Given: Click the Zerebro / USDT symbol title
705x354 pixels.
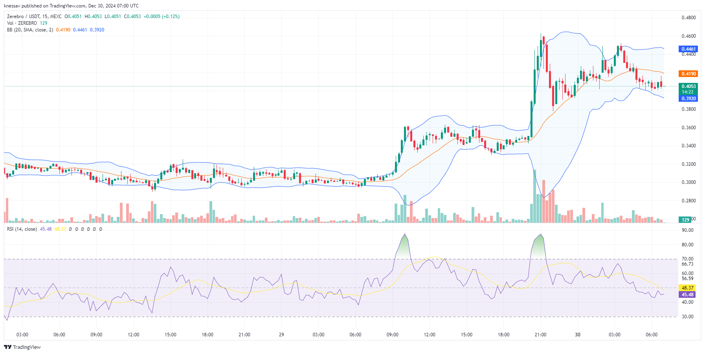Looking at the screenshot, I should [x=24, y=17].
